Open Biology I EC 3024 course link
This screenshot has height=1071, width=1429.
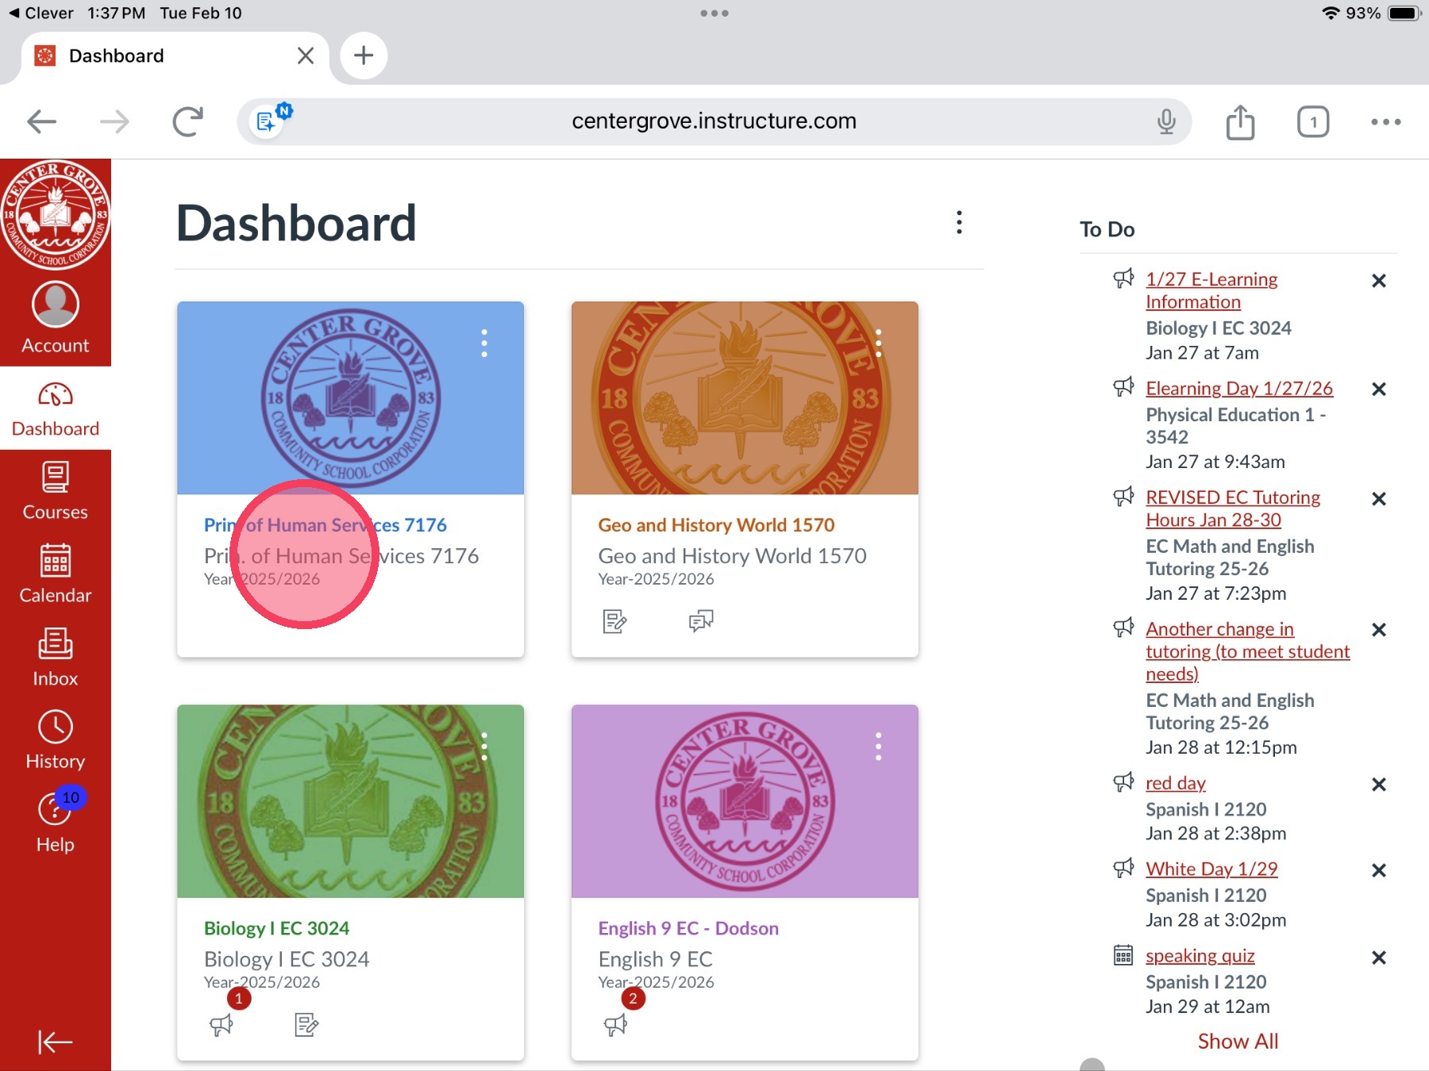276,928
